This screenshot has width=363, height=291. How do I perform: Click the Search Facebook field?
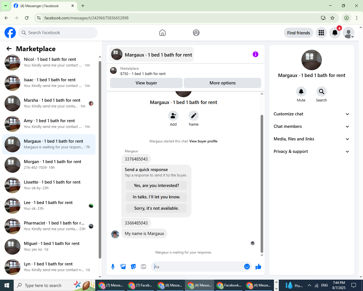[58, 33]
